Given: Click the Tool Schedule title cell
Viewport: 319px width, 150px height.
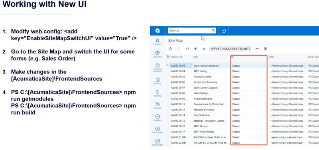Looking at the screenshot, I should click(211, 115).
